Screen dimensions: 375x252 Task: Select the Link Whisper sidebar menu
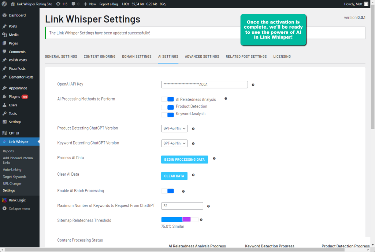point(20,142)
